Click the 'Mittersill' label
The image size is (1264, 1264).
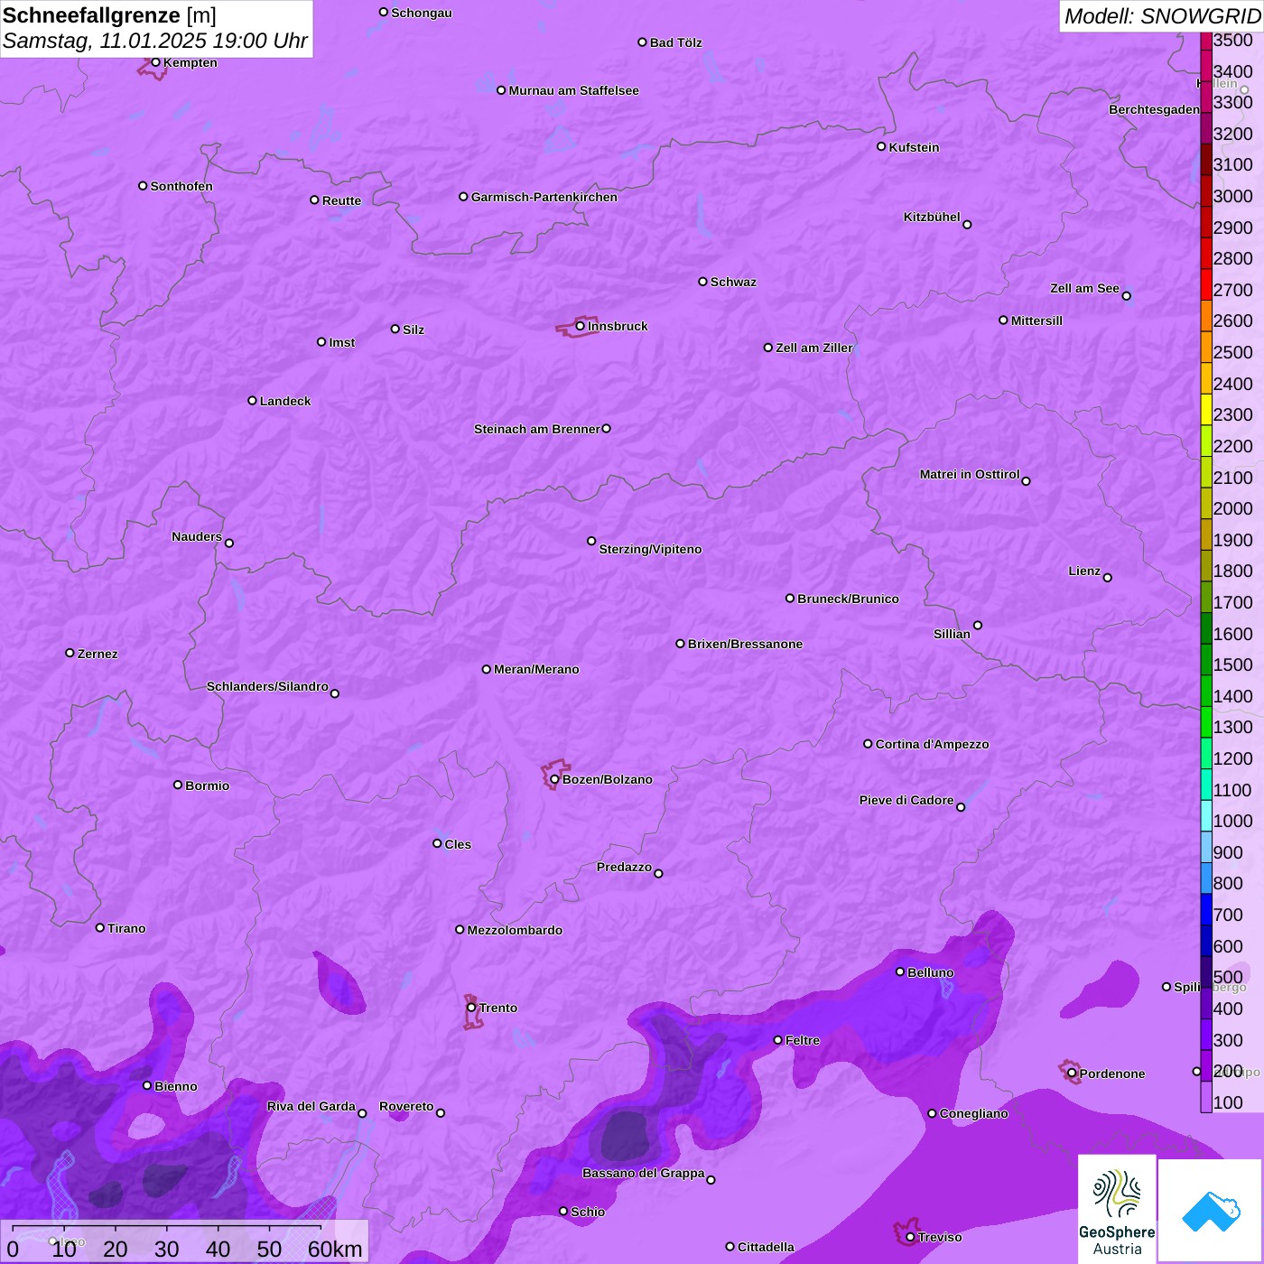tap(1036, 321)
